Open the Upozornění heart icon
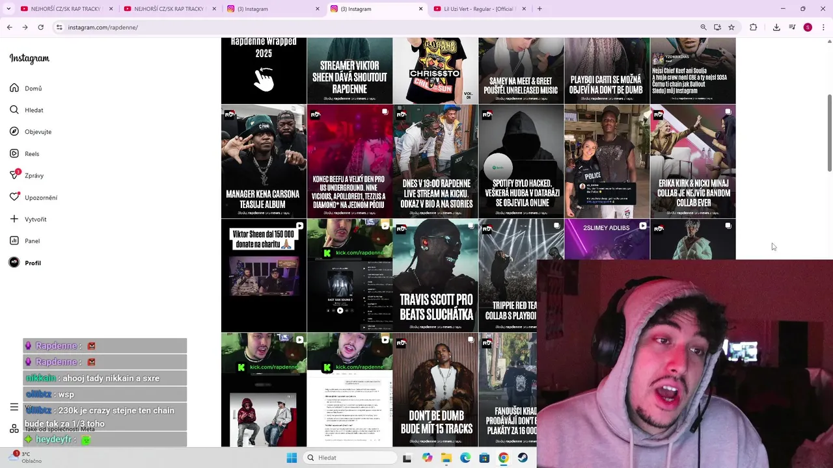 click(14, 197)
